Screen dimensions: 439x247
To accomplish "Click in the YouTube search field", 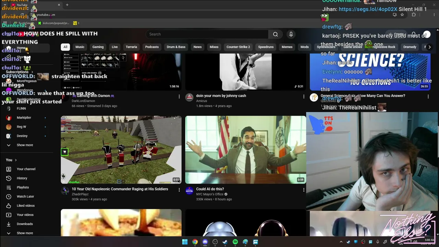I will [x=207, y=34].
